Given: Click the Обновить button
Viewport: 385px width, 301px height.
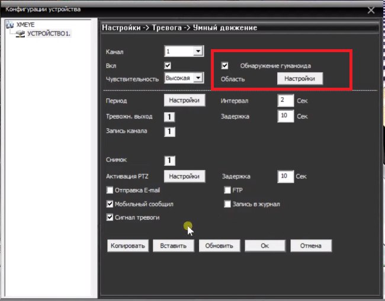Looking at the screenshot, I should (219, 246).
